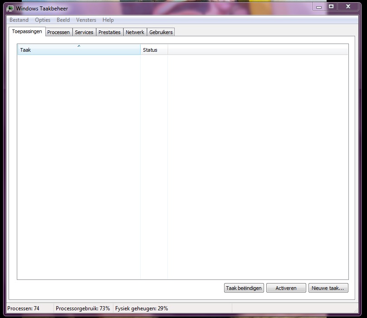Click the Fysiek geheugen: 29% status text

tap(142, 308)
